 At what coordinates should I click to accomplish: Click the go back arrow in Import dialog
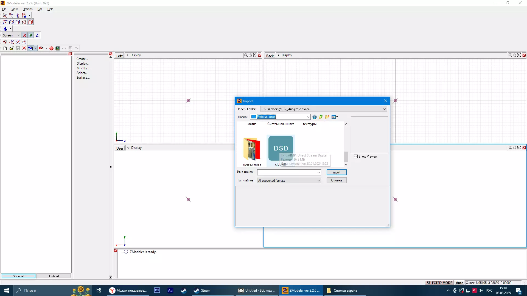[x=315, y=117]
